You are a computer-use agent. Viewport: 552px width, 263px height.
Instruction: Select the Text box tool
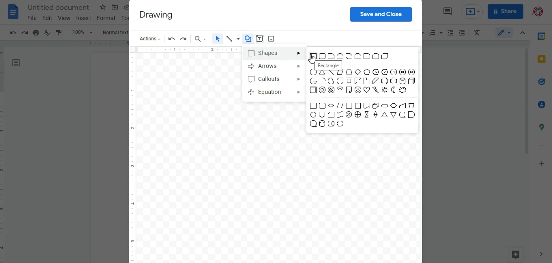[x=260, y=39]
